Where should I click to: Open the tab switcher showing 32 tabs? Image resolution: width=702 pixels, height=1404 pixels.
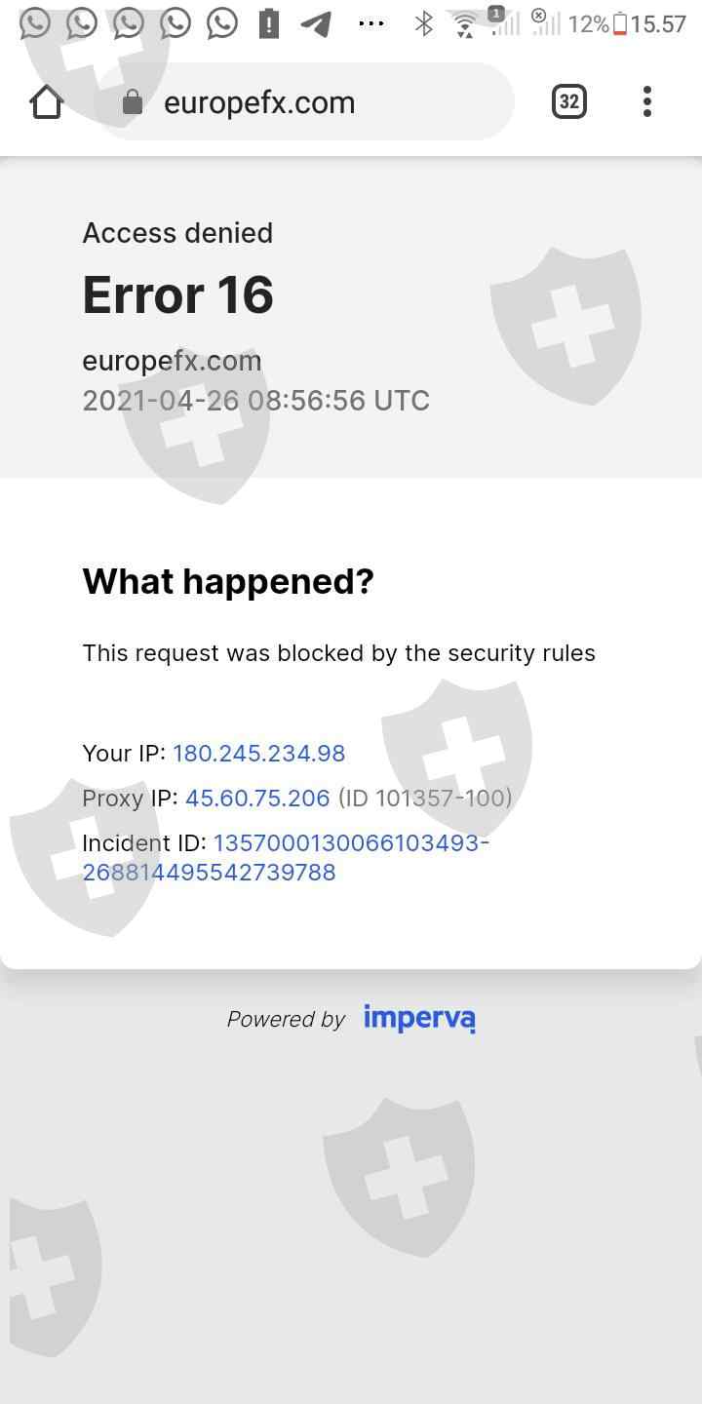click(x=569, y=101)
